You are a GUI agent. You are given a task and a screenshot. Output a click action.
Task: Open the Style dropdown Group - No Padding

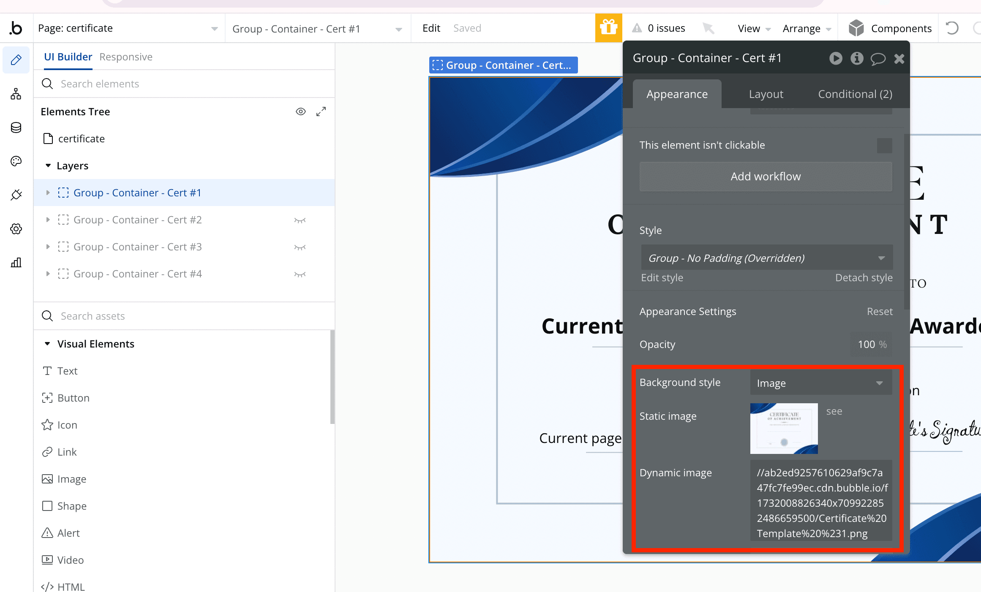[x=766, y=258]
